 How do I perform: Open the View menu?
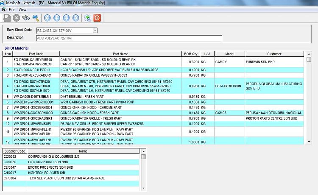coord(22,9)
